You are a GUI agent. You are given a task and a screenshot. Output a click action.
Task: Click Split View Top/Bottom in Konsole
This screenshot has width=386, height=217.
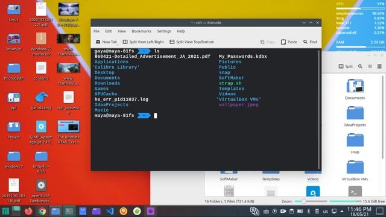pyautogui.click(x=192, y=42)
